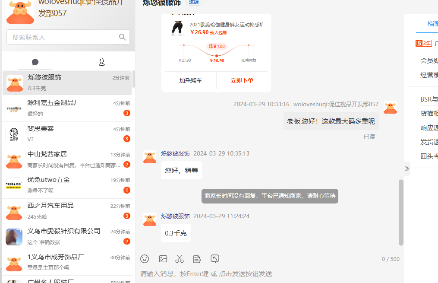The height and width of the screenshot is (283, 438).
Task: Click the yoga pants product thumbnail
Action: click(x=177, y=29)
